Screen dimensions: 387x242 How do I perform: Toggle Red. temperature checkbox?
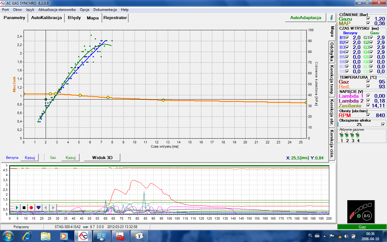tap(368, 87)
